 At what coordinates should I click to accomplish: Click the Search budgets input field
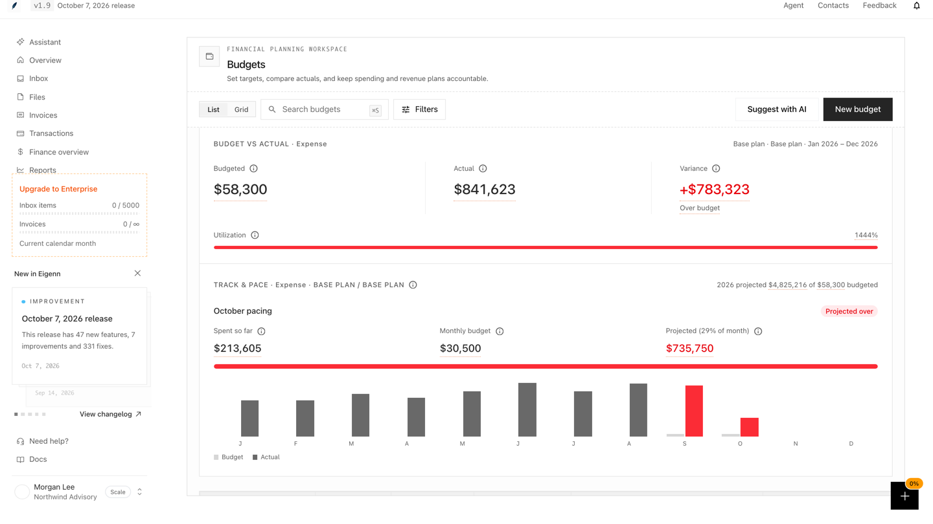point(325,109)
